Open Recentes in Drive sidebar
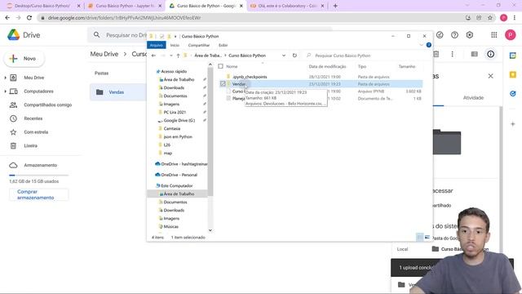522x294 pixels. pos(33,118)
